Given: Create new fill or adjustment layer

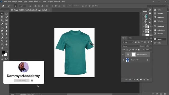Looking at the screenshot, I should pyautogui.click(x=137, y=80).
